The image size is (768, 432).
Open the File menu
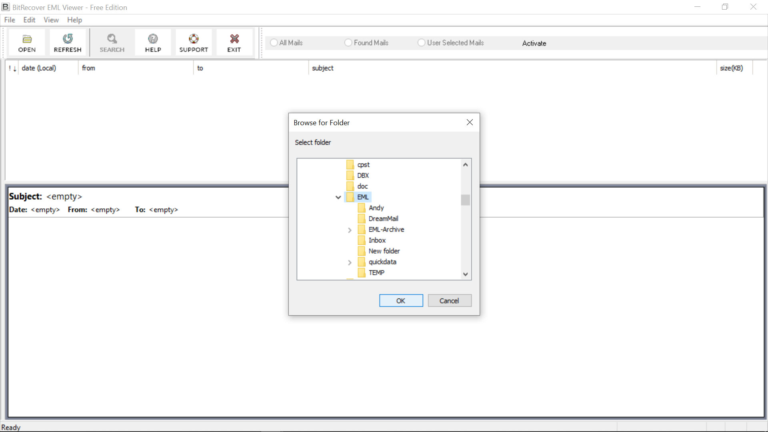[10, 20]
